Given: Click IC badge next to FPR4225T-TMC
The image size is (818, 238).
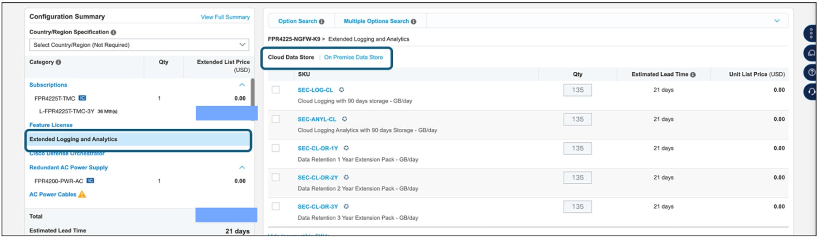Looking at the screenshot, I should [x=82, y=98].
